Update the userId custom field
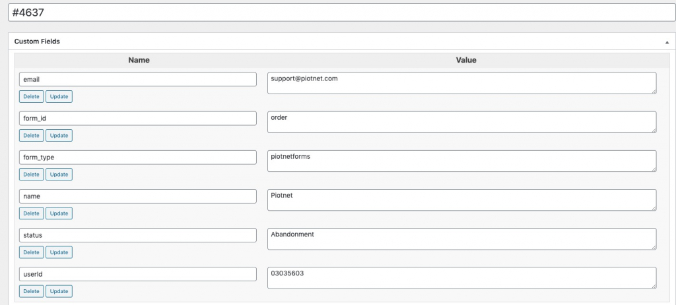 pos(59,291)
